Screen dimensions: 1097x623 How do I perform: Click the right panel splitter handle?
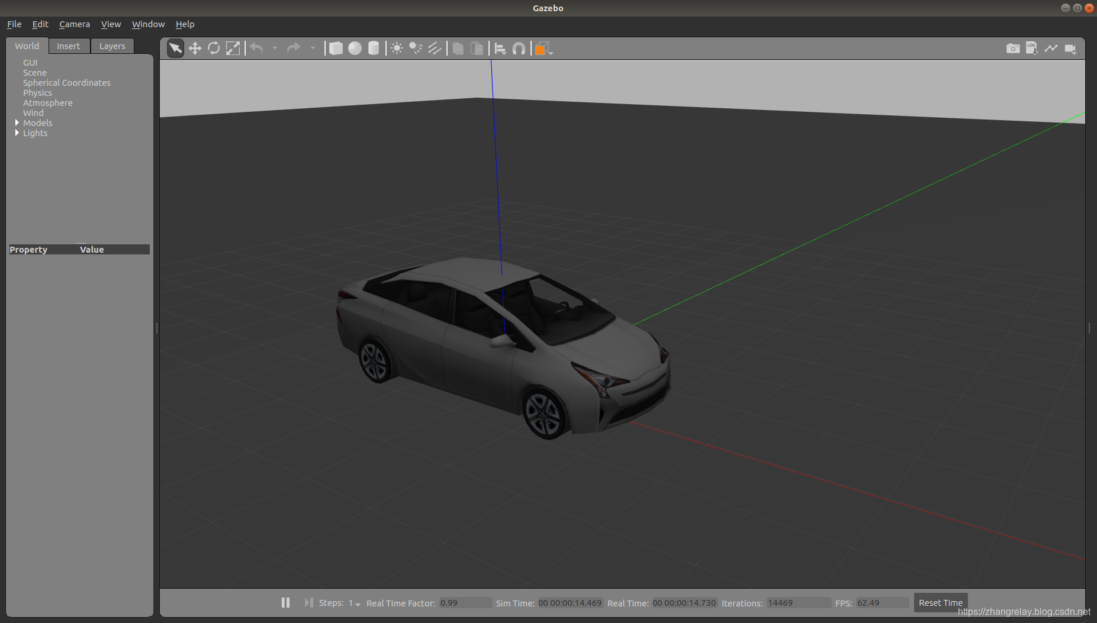[1089, 328]
